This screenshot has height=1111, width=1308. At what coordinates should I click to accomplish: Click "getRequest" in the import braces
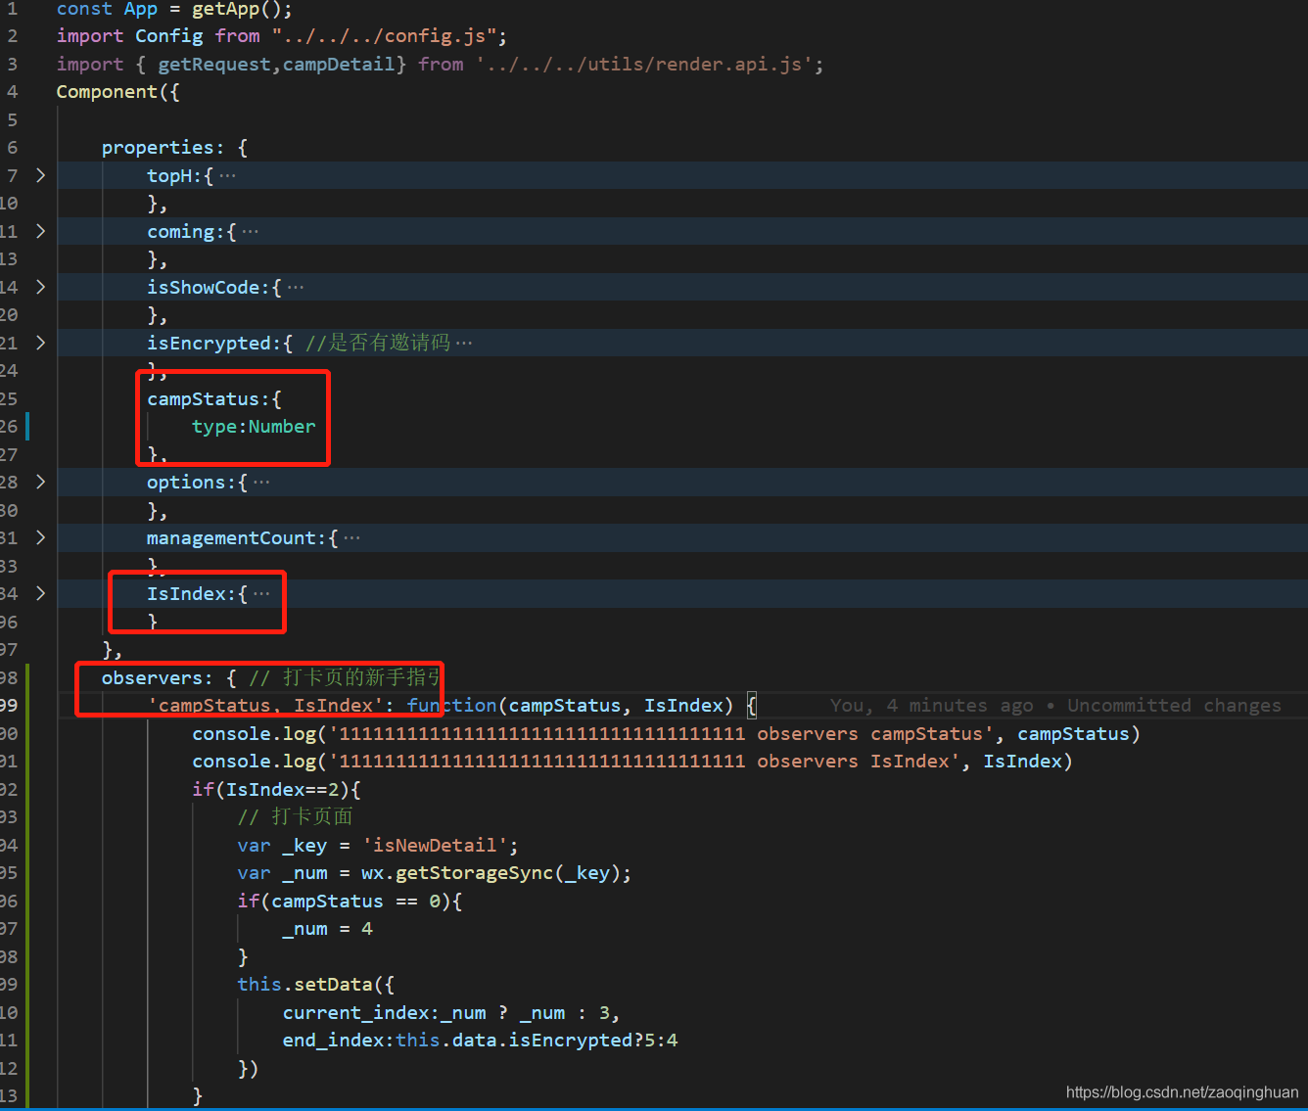point(214,65)
